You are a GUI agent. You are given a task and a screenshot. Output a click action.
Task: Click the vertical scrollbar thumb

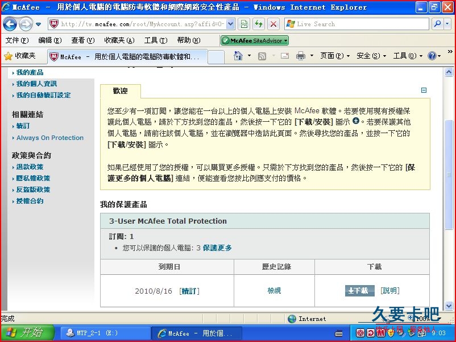pyautogui.click(x=449, y=175)
